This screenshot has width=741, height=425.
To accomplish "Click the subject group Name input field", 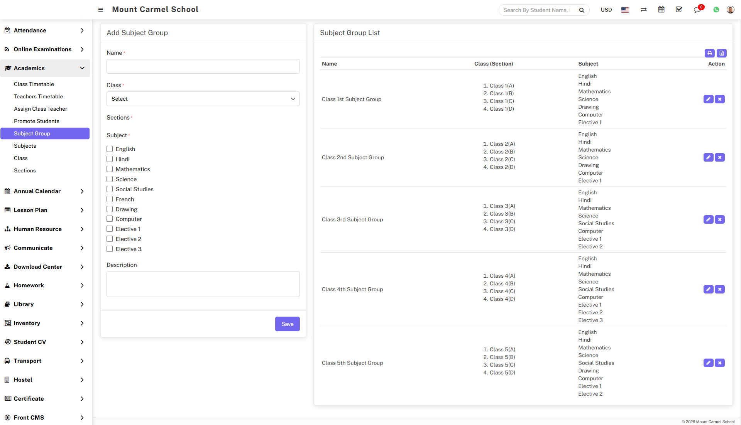I will point(203,66).
